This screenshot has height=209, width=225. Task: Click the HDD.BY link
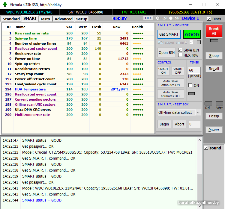click(x=119, y=19)
